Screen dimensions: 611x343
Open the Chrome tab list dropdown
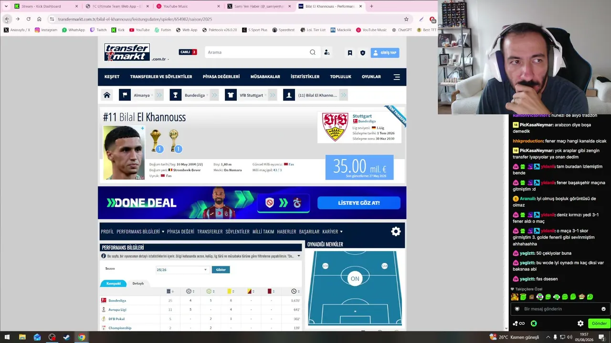[x=6, y=6]
